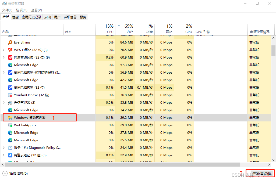Click the Everything search app icon

(10, 42)
